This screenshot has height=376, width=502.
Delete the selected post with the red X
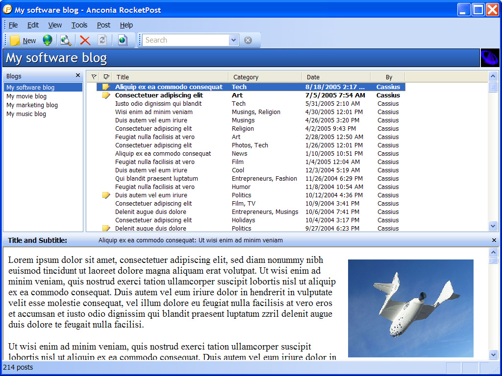(85, 40)
